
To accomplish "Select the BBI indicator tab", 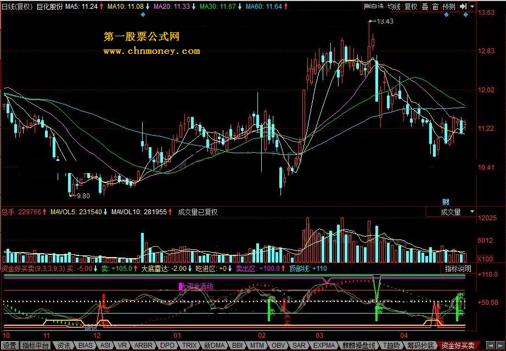I will click(x=237, y=346).
